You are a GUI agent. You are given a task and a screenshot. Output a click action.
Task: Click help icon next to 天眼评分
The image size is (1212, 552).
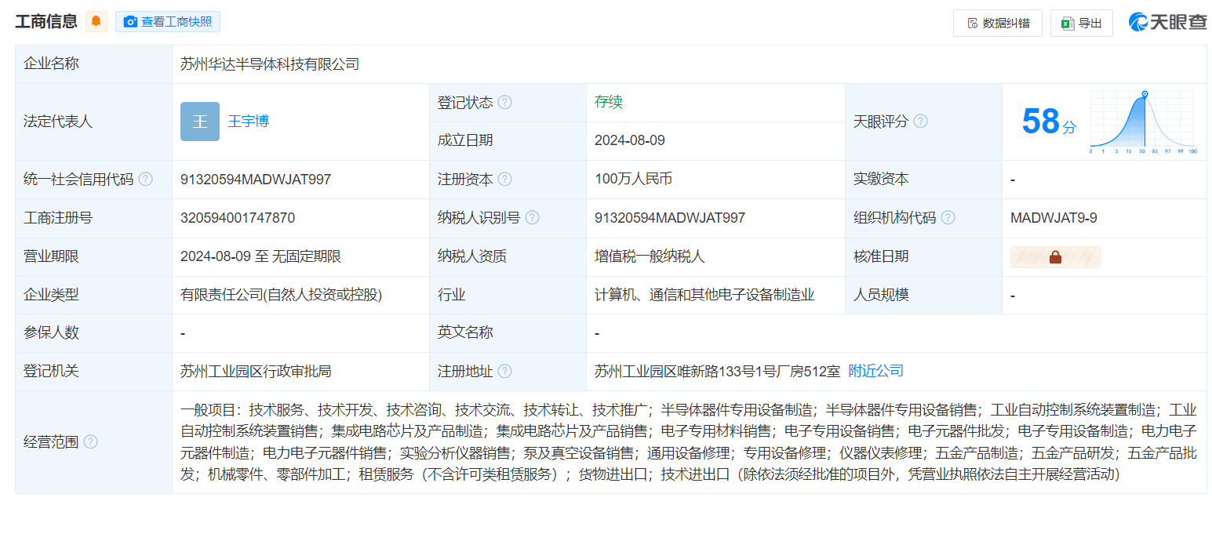coord(920,122)
